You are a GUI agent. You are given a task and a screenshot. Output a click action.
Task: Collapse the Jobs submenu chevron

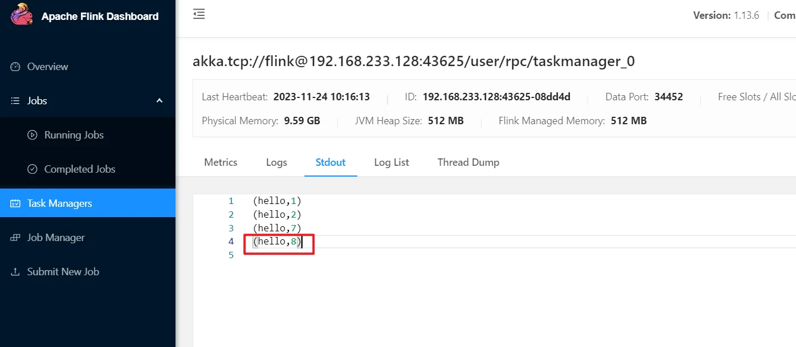pos(160,101)
